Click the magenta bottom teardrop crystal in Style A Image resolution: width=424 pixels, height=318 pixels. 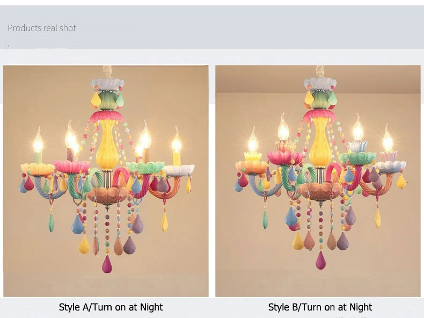point(107,264)
